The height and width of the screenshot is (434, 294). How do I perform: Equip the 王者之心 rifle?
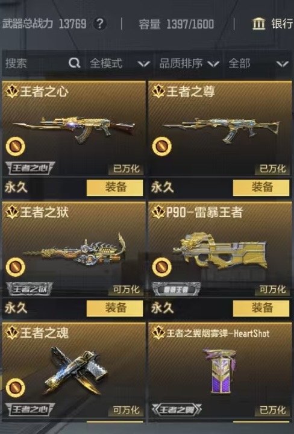point(115,187)
